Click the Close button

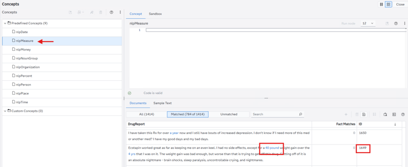click(x=400, y=4)
